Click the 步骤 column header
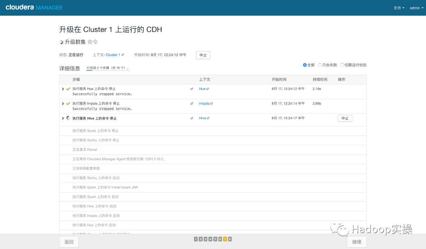426x249 pixels. point(76,80)
